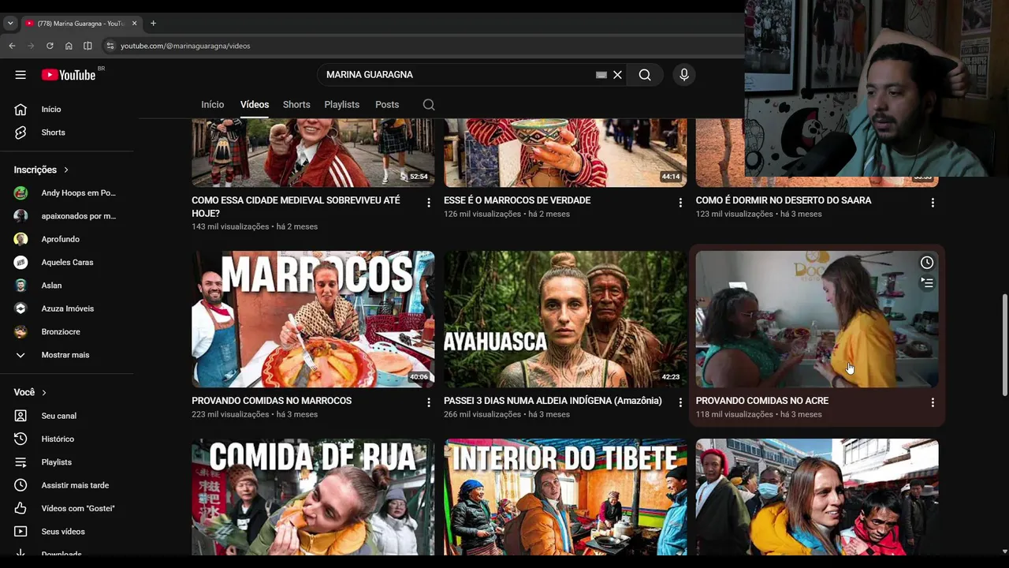Search within the channel using magnifier icon

429,105
